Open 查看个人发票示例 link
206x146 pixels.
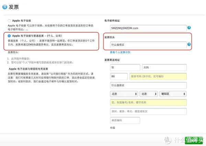(x=120, y=52)
